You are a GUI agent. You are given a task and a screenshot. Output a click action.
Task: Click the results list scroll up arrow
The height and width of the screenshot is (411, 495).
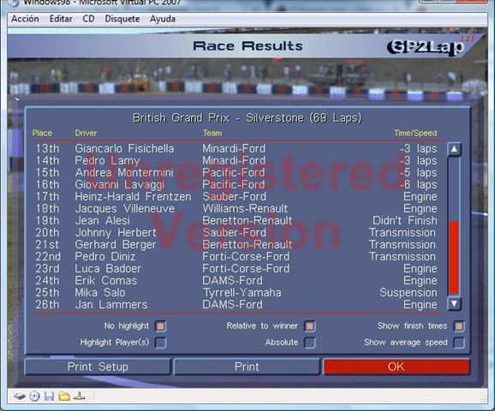[454, 149]
